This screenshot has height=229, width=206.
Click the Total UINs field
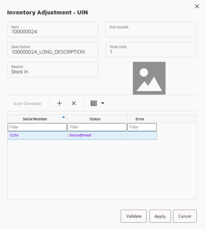151,50
